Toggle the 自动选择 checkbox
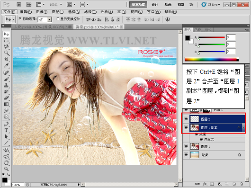Screen dimensions: 251x188 (x=20, y=18)
